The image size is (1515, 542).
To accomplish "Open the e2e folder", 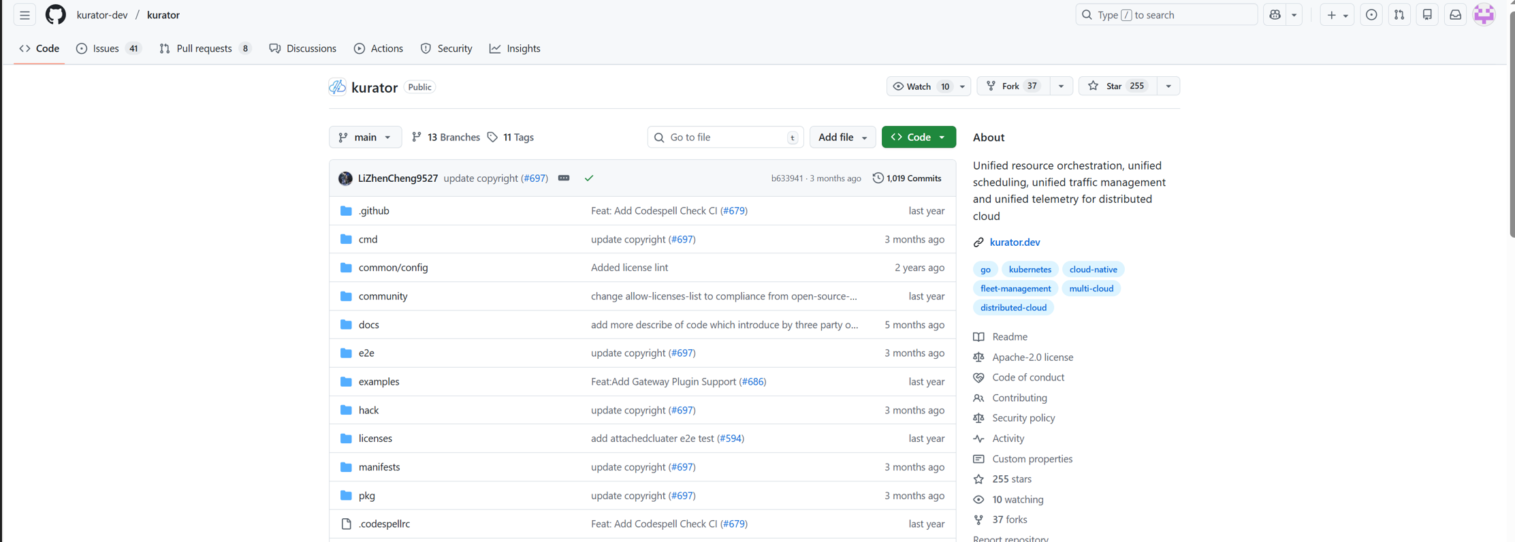I will (366, 353).
